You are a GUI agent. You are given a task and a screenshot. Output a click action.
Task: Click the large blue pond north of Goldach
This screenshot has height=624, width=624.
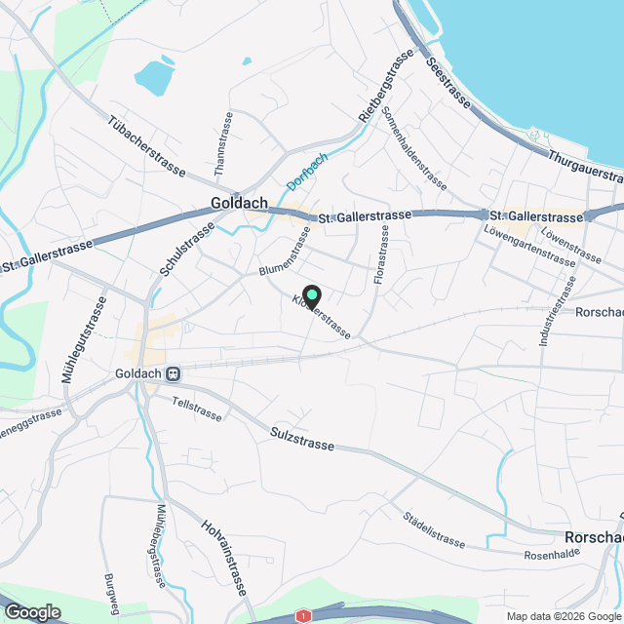154,77
